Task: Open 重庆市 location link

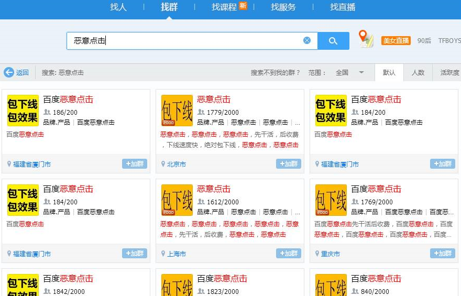Action: pyautogui.click(x=331, y=254)
